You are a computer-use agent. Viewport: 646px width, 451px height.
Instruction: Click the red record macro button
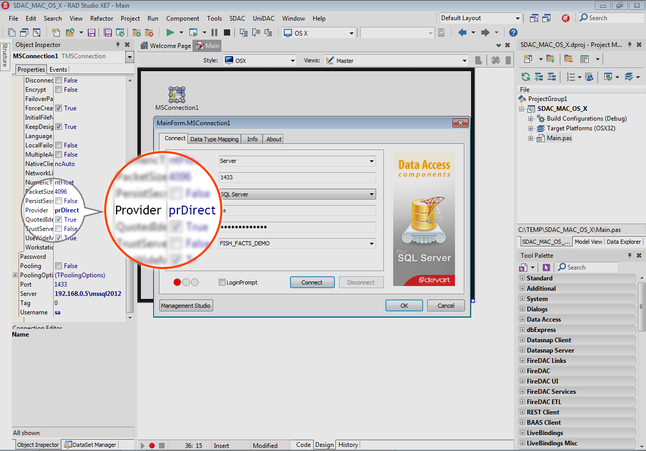(152, 445)
